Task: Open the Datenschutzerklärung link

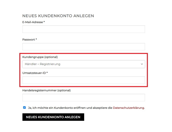Action: pos(128,108)
